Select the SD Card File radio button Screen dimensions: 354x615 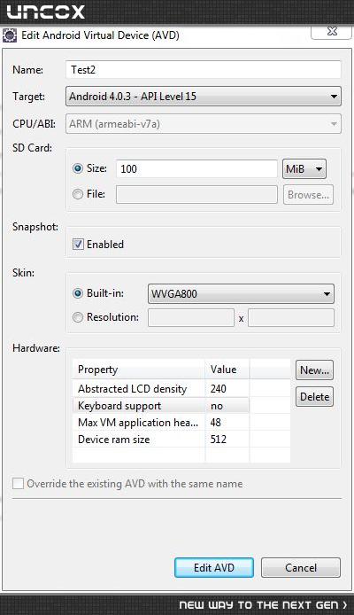coord(78,194)
